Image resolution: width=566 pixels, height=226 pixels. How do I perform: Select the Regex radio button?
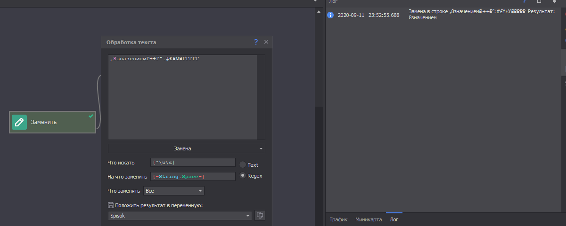[243, 176]
